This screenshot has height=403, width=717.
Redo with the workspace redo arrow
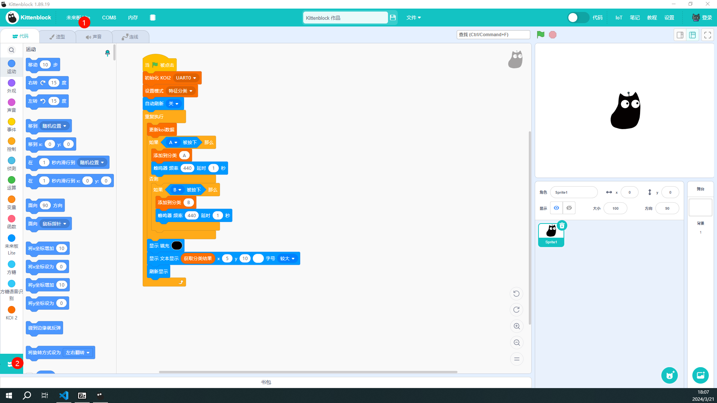click(x=516, y=310)
